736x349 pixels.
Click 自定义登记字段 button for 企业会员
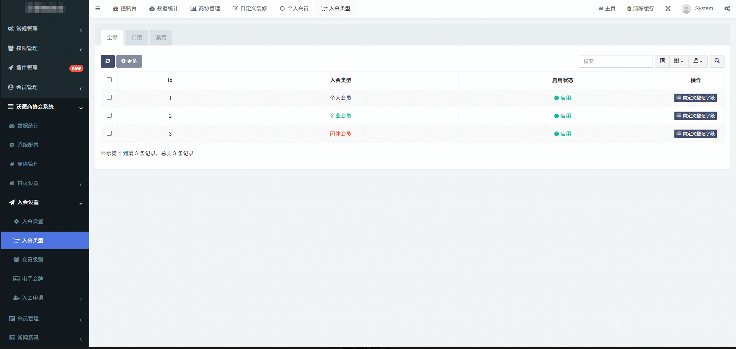pos(695,116)
